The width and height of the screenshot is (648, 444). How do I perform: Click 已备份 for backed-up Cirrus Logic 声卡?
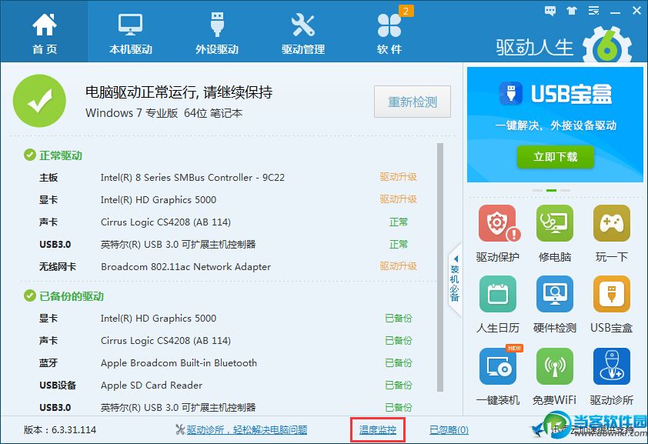tap(399, 341)
